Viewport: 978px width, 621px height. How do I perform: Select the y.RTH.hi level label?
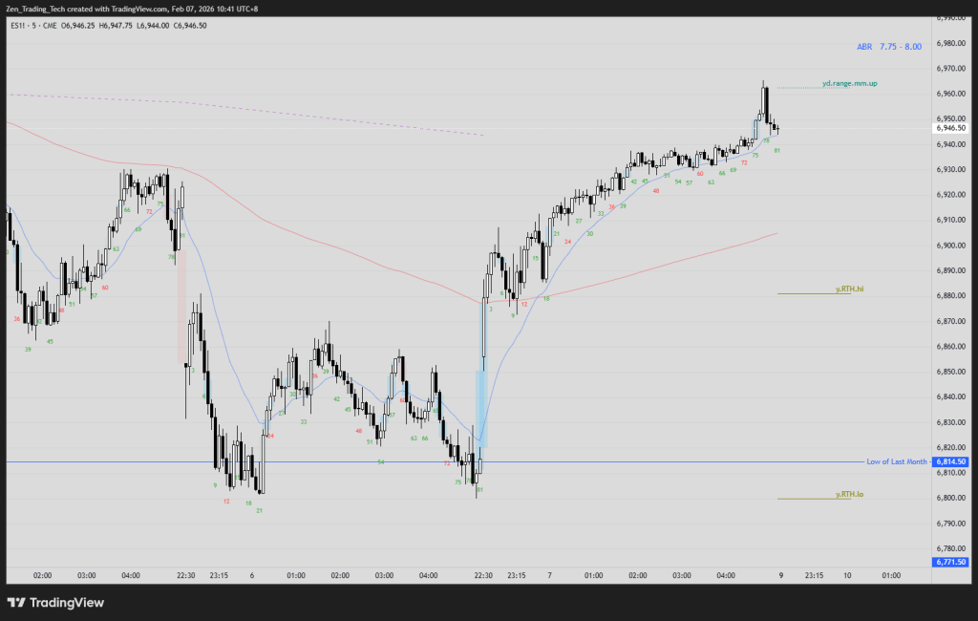tap(849, 289)
